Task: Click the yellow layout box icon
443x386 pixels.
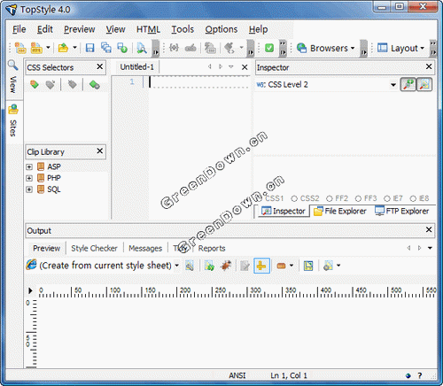Action: click(308, 266)
